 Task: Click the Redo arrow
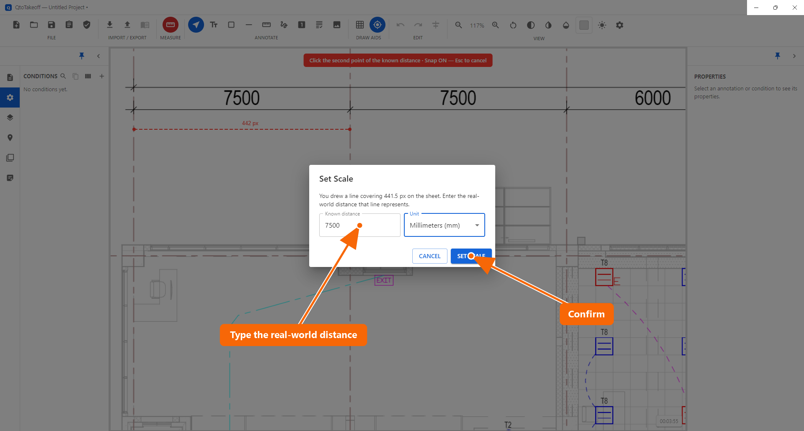coord(418,25)
